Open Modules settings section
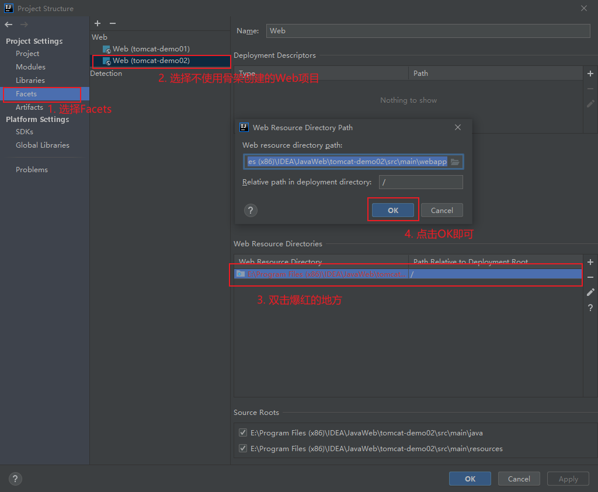 coord(30,67)
